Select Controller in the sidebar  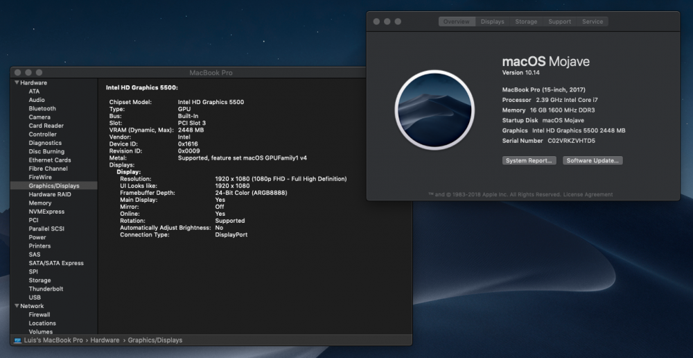pos(42,134)
